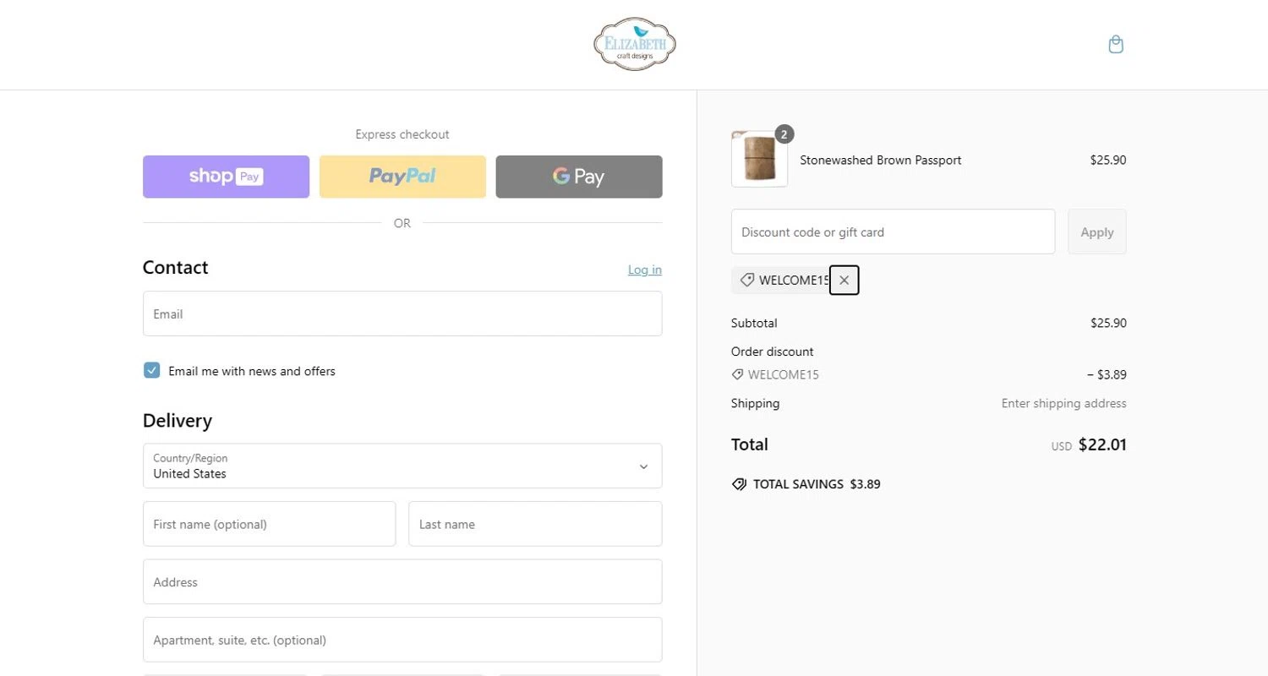1268x676 pixels.
Task: Click the Apply discount button
Action: point(1097,232)
